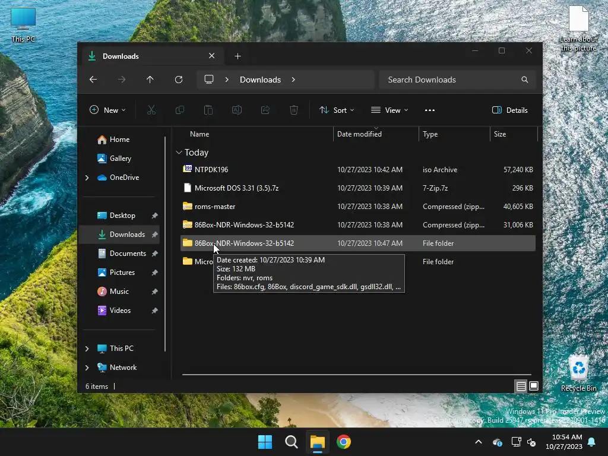Click the forward navigation arrow

click(122, 80)
